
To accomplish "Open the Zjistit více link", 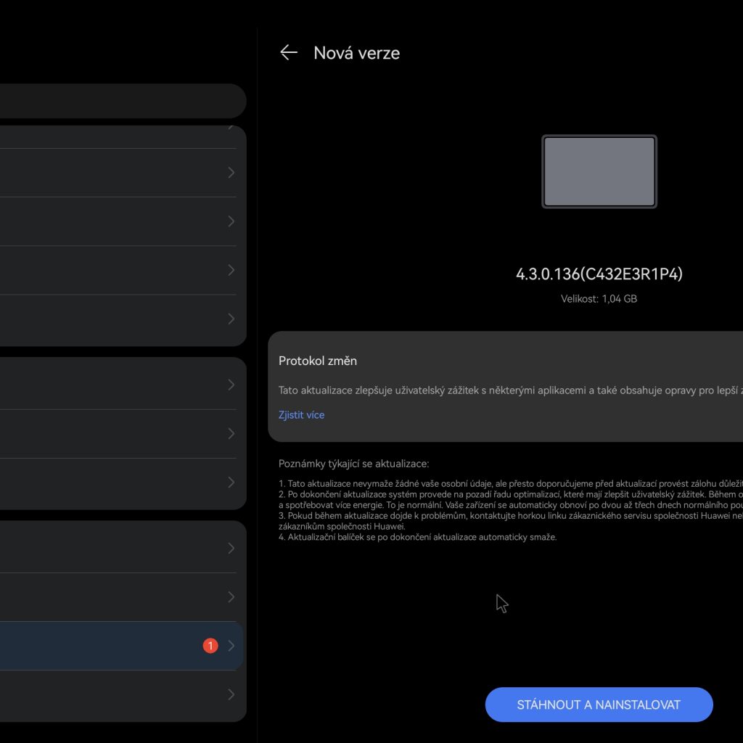I will [x=301, y=415].
